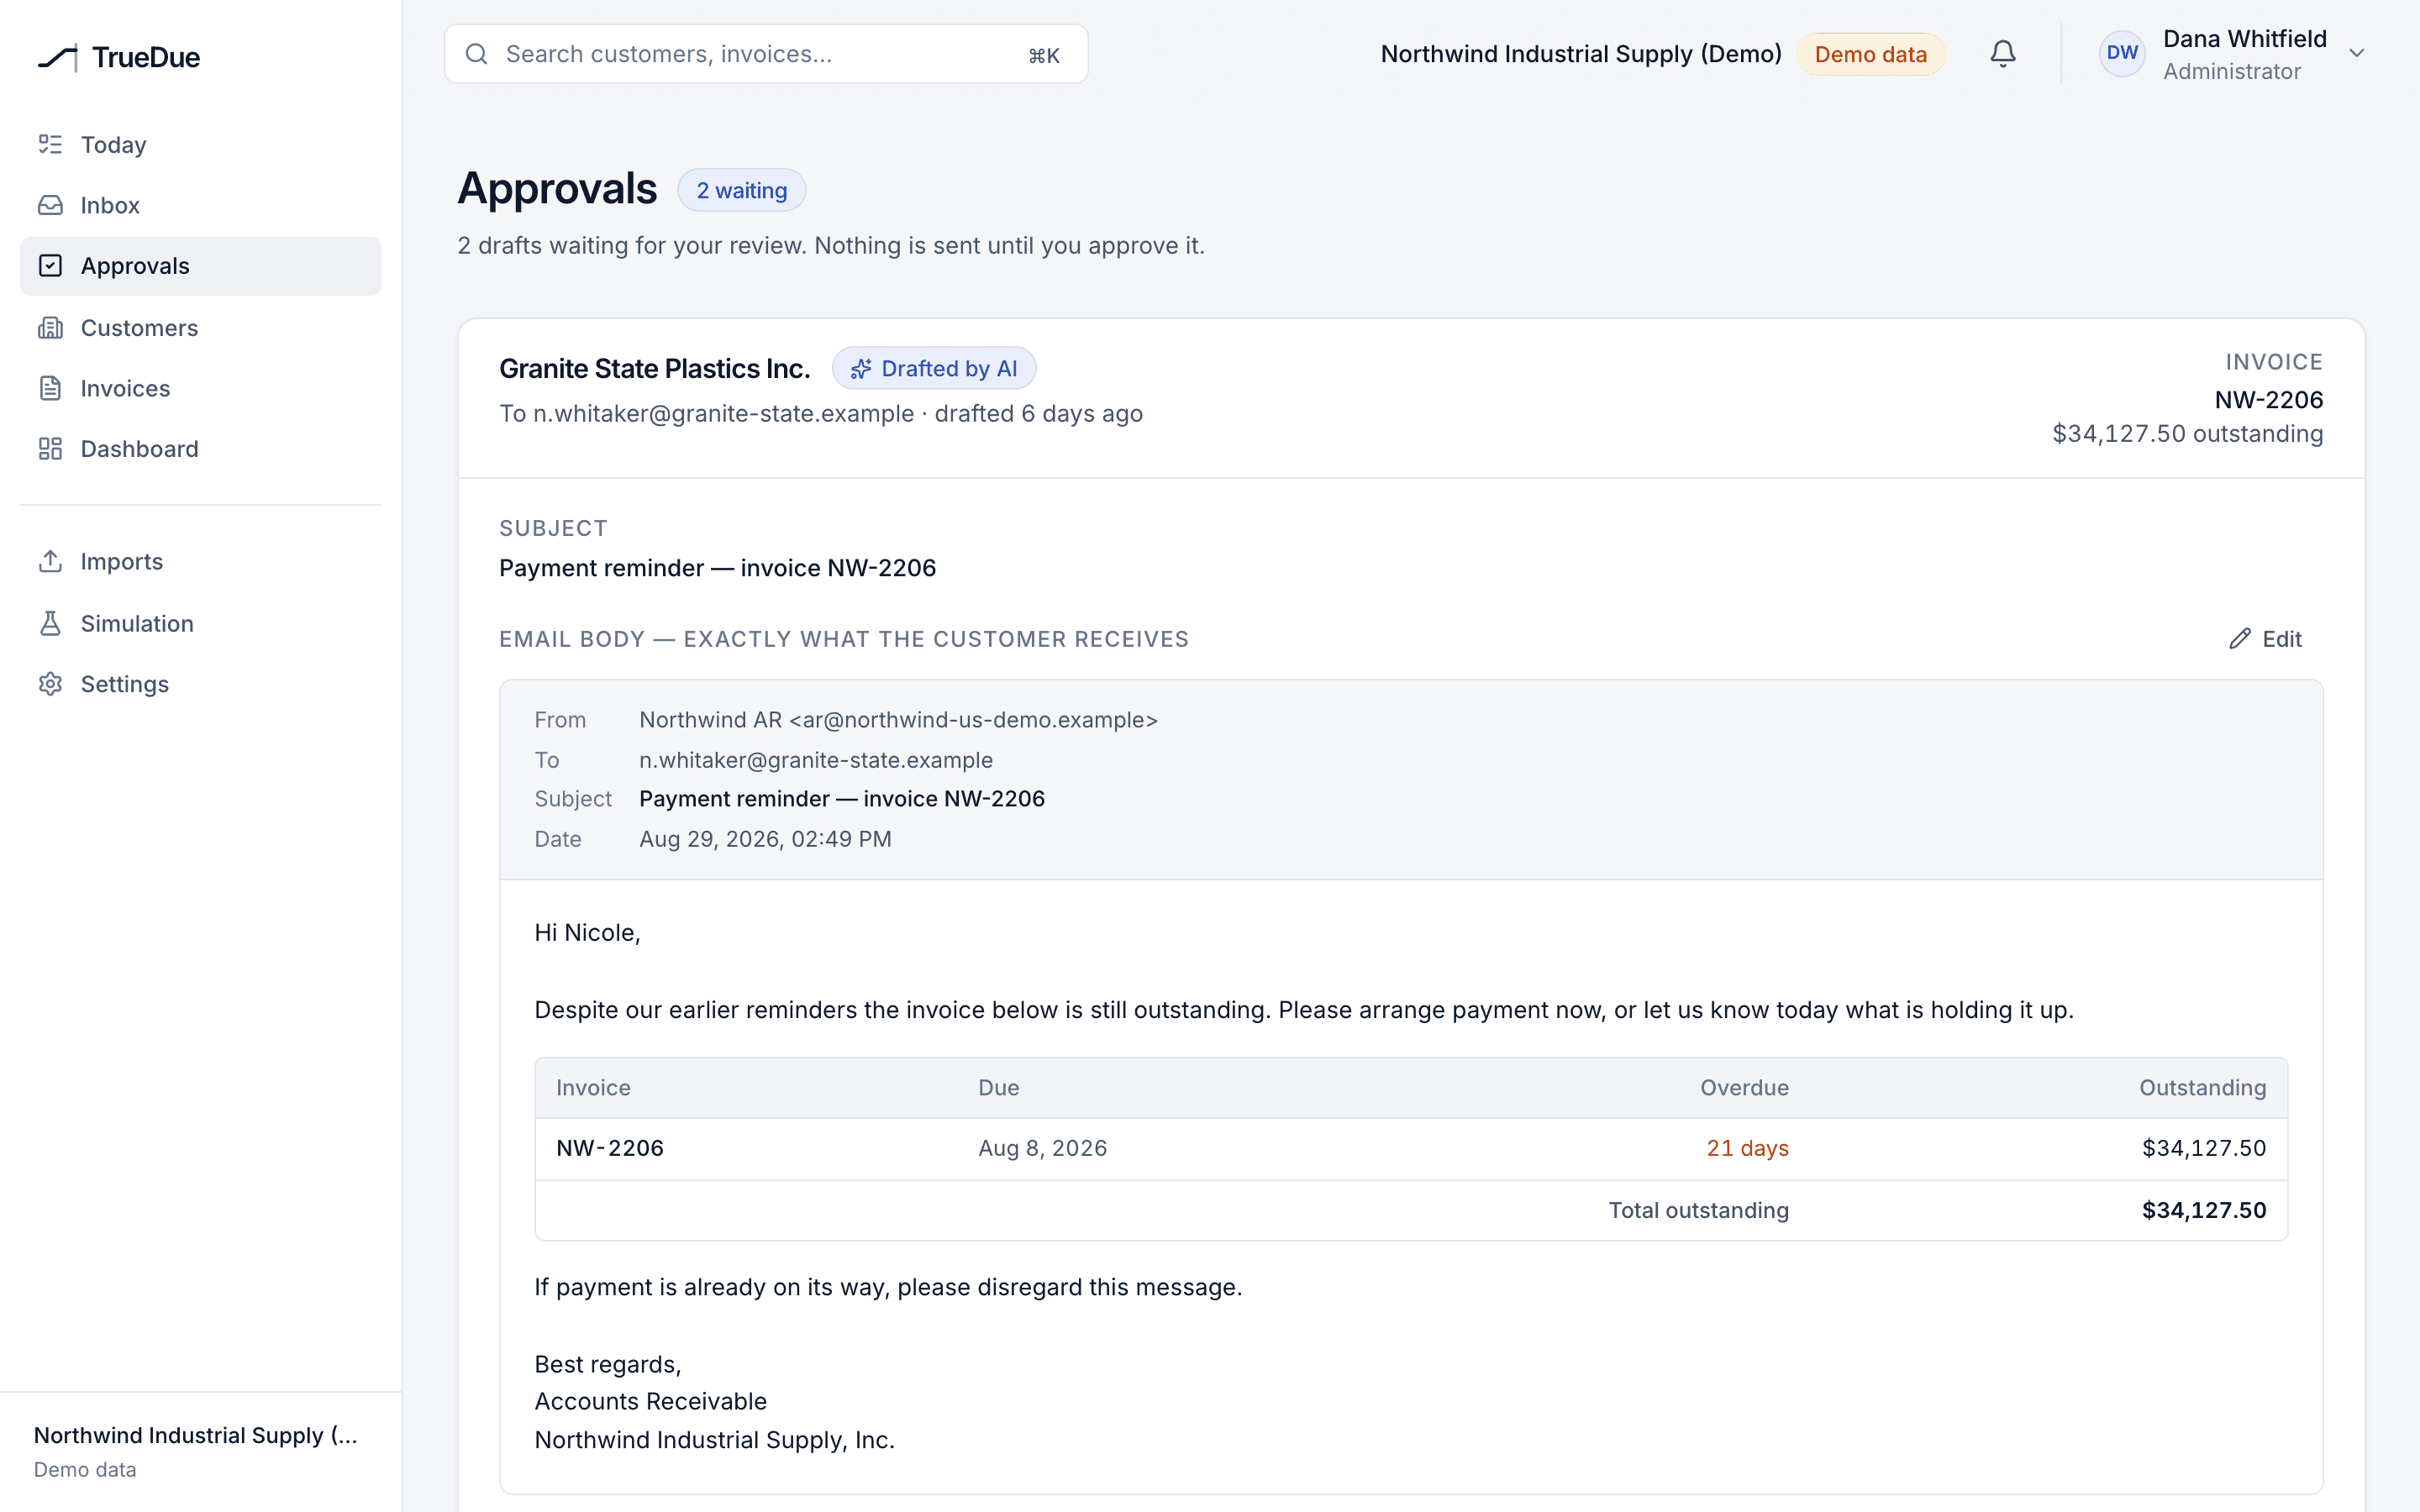Click the sparkle icon in Drafted by AI
2420x1512 pixels.
point(861,369)
